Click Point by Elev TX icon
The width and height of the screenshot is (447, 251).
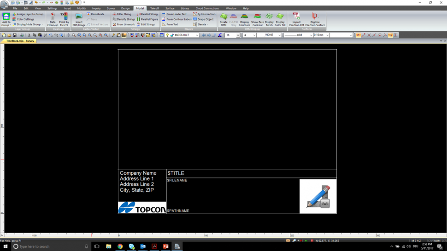click(64, 19)
